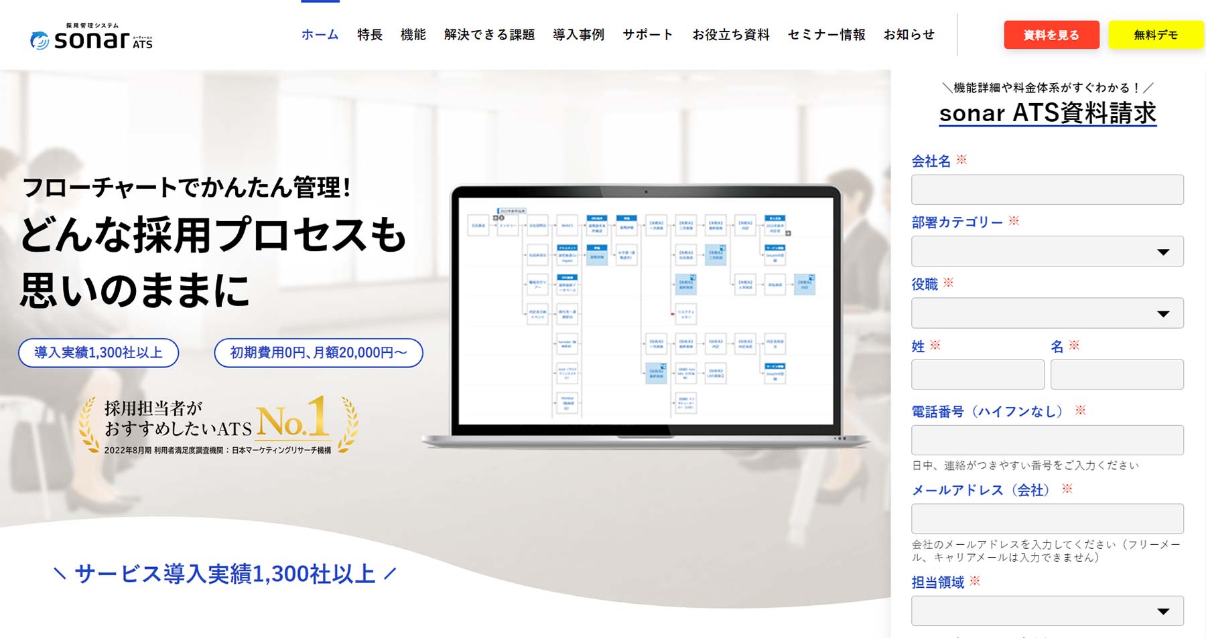Click the サービス導入実績1,300社以上 heading
Image resolution: width=1206 pixels, height=638 pixels.
point(224,574)
